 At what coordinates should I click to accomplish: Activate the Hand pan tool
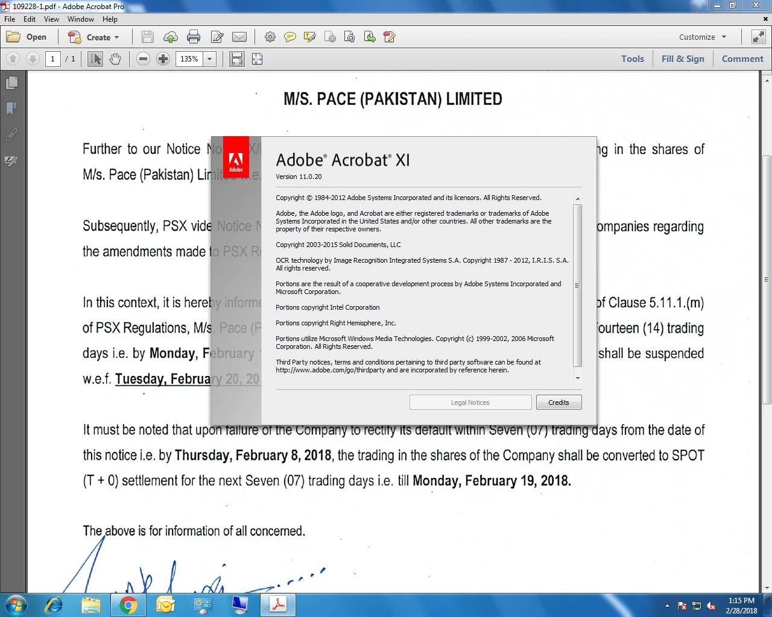pos(115,58)
